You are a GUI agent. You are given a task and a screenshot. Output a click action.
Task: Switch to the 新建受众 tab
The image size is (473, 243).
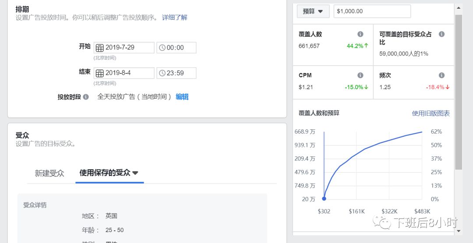click(x=49, y=173)
